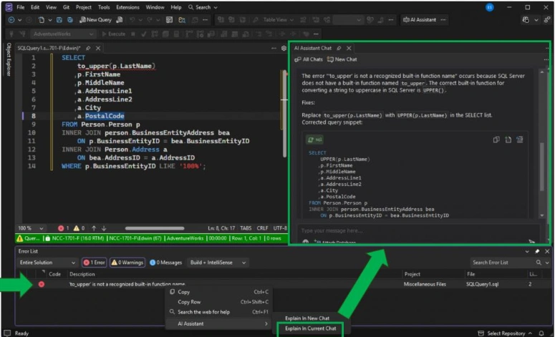The width and height of the screenshot is (555, 337).
Task: Select Explain In New Chat
Action: [307, 318]
